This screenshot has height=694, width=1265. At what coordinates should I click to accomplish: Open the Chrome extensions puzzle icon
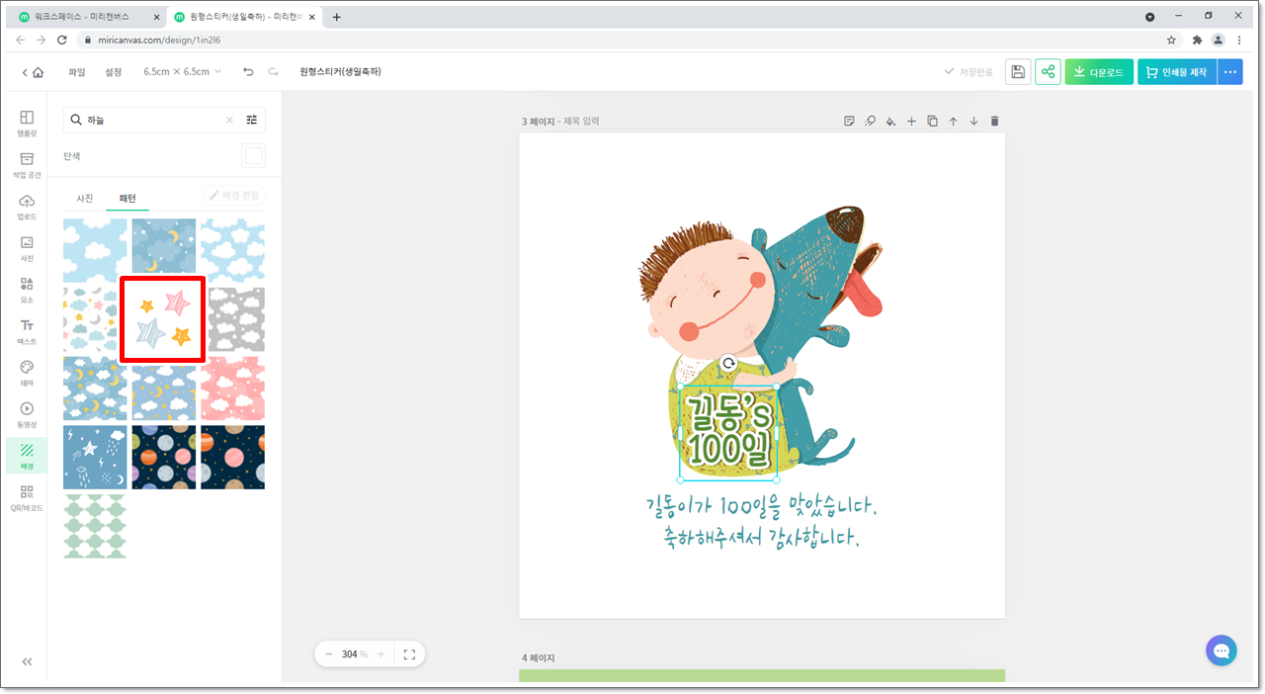tap(1197, 40)
